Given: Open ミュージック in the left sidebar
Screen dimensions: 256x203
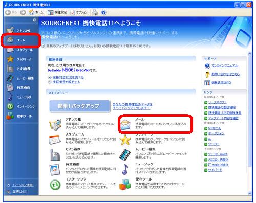Looking at the screenshot, I should coord(19,97).
